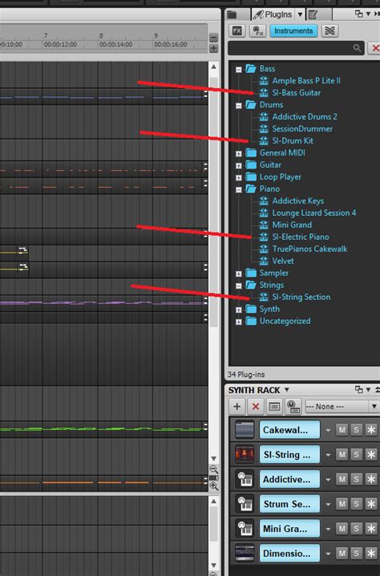Open the Dimensio... synth in rack

coord(289,554)
